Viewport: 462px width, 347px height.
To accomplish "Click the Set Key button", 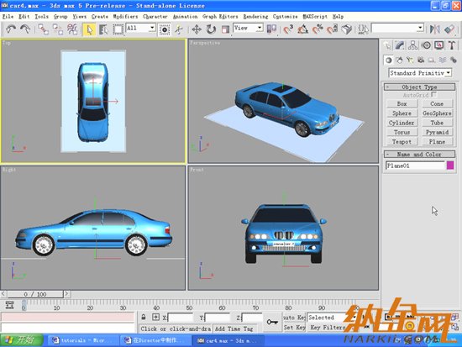I will tap(294, 328).
